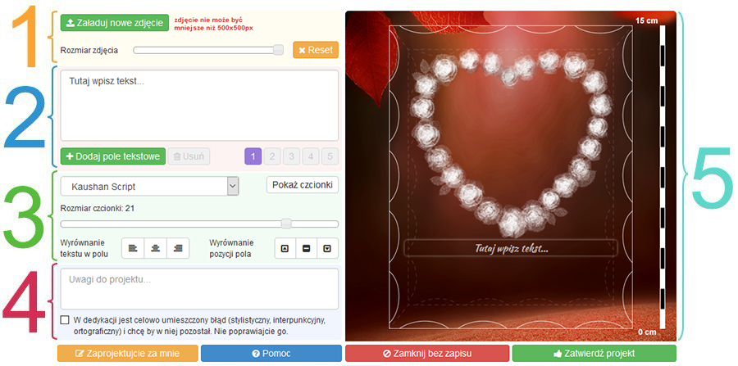
Task: Click the font size slider handle
Action: [286, 223]
